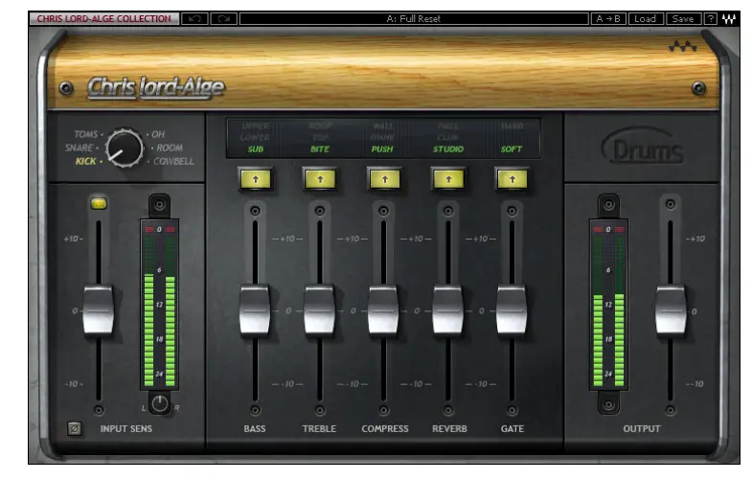Viewport: 752px width, 480px height.
Task: Click the Gate fader handle
Action: pyautogui.click(x=512, y=309)
